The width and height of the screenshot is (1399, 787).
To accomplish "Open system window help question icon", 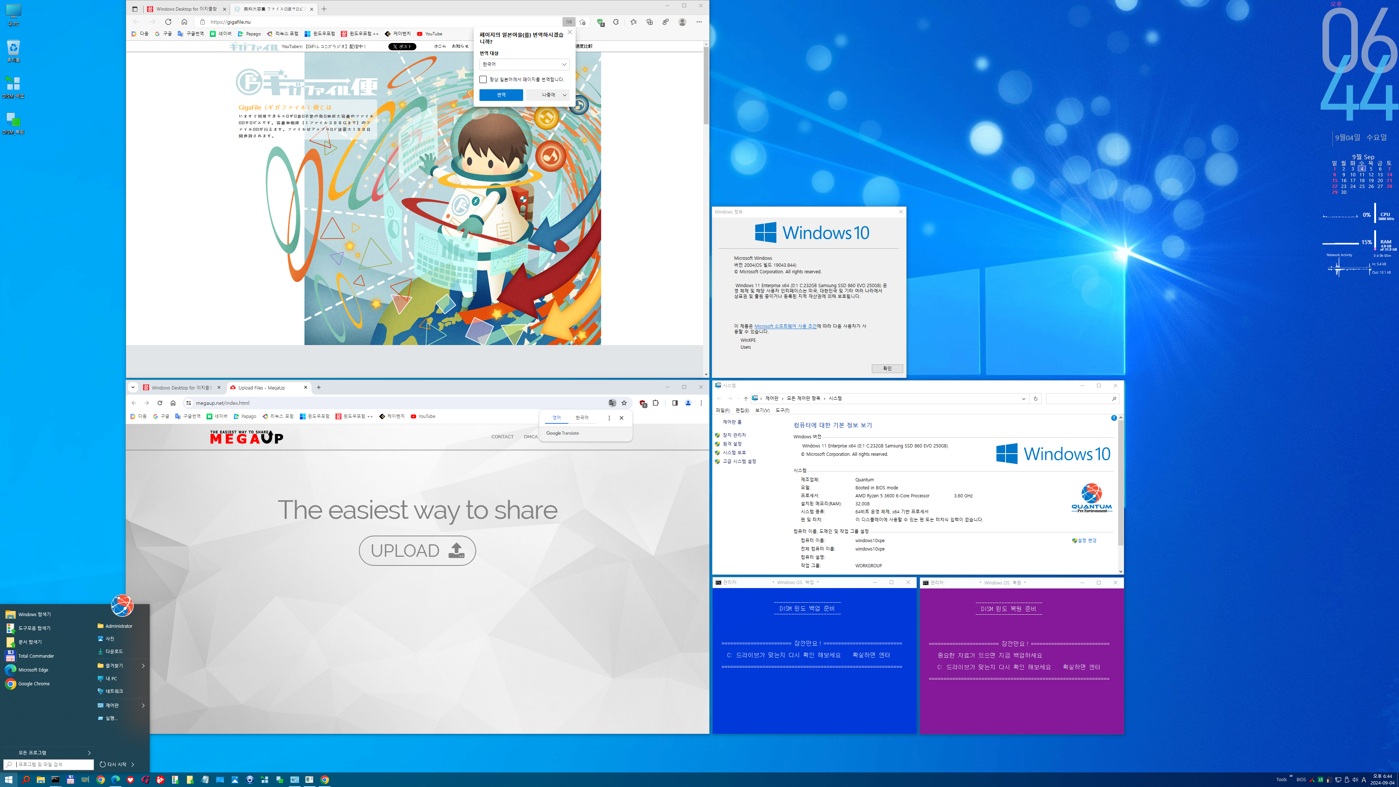I will (x=1114, y=418).
